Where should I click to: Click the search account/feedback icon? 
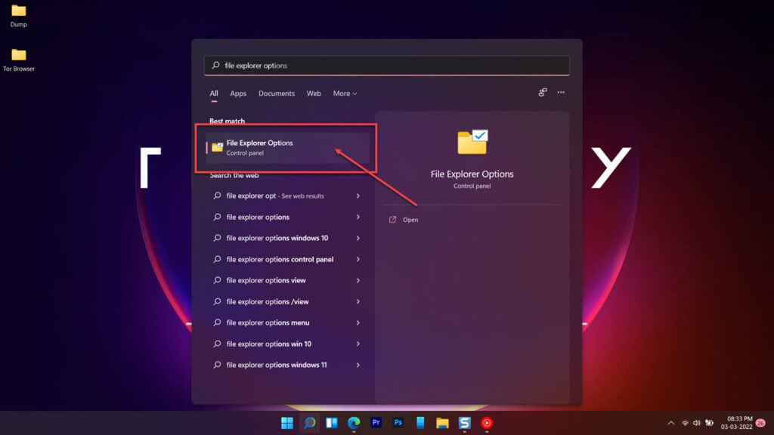(x=543, y=92)
